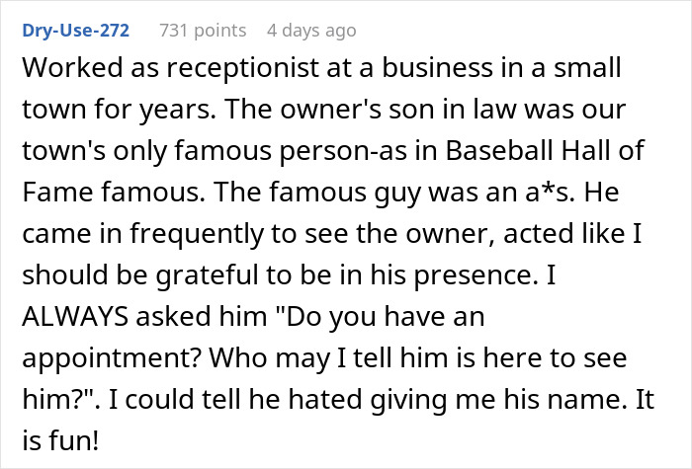This screenshot has height=469, width=692.
Task: Click the word 'owner's' in second line
Action: (330, 110)
